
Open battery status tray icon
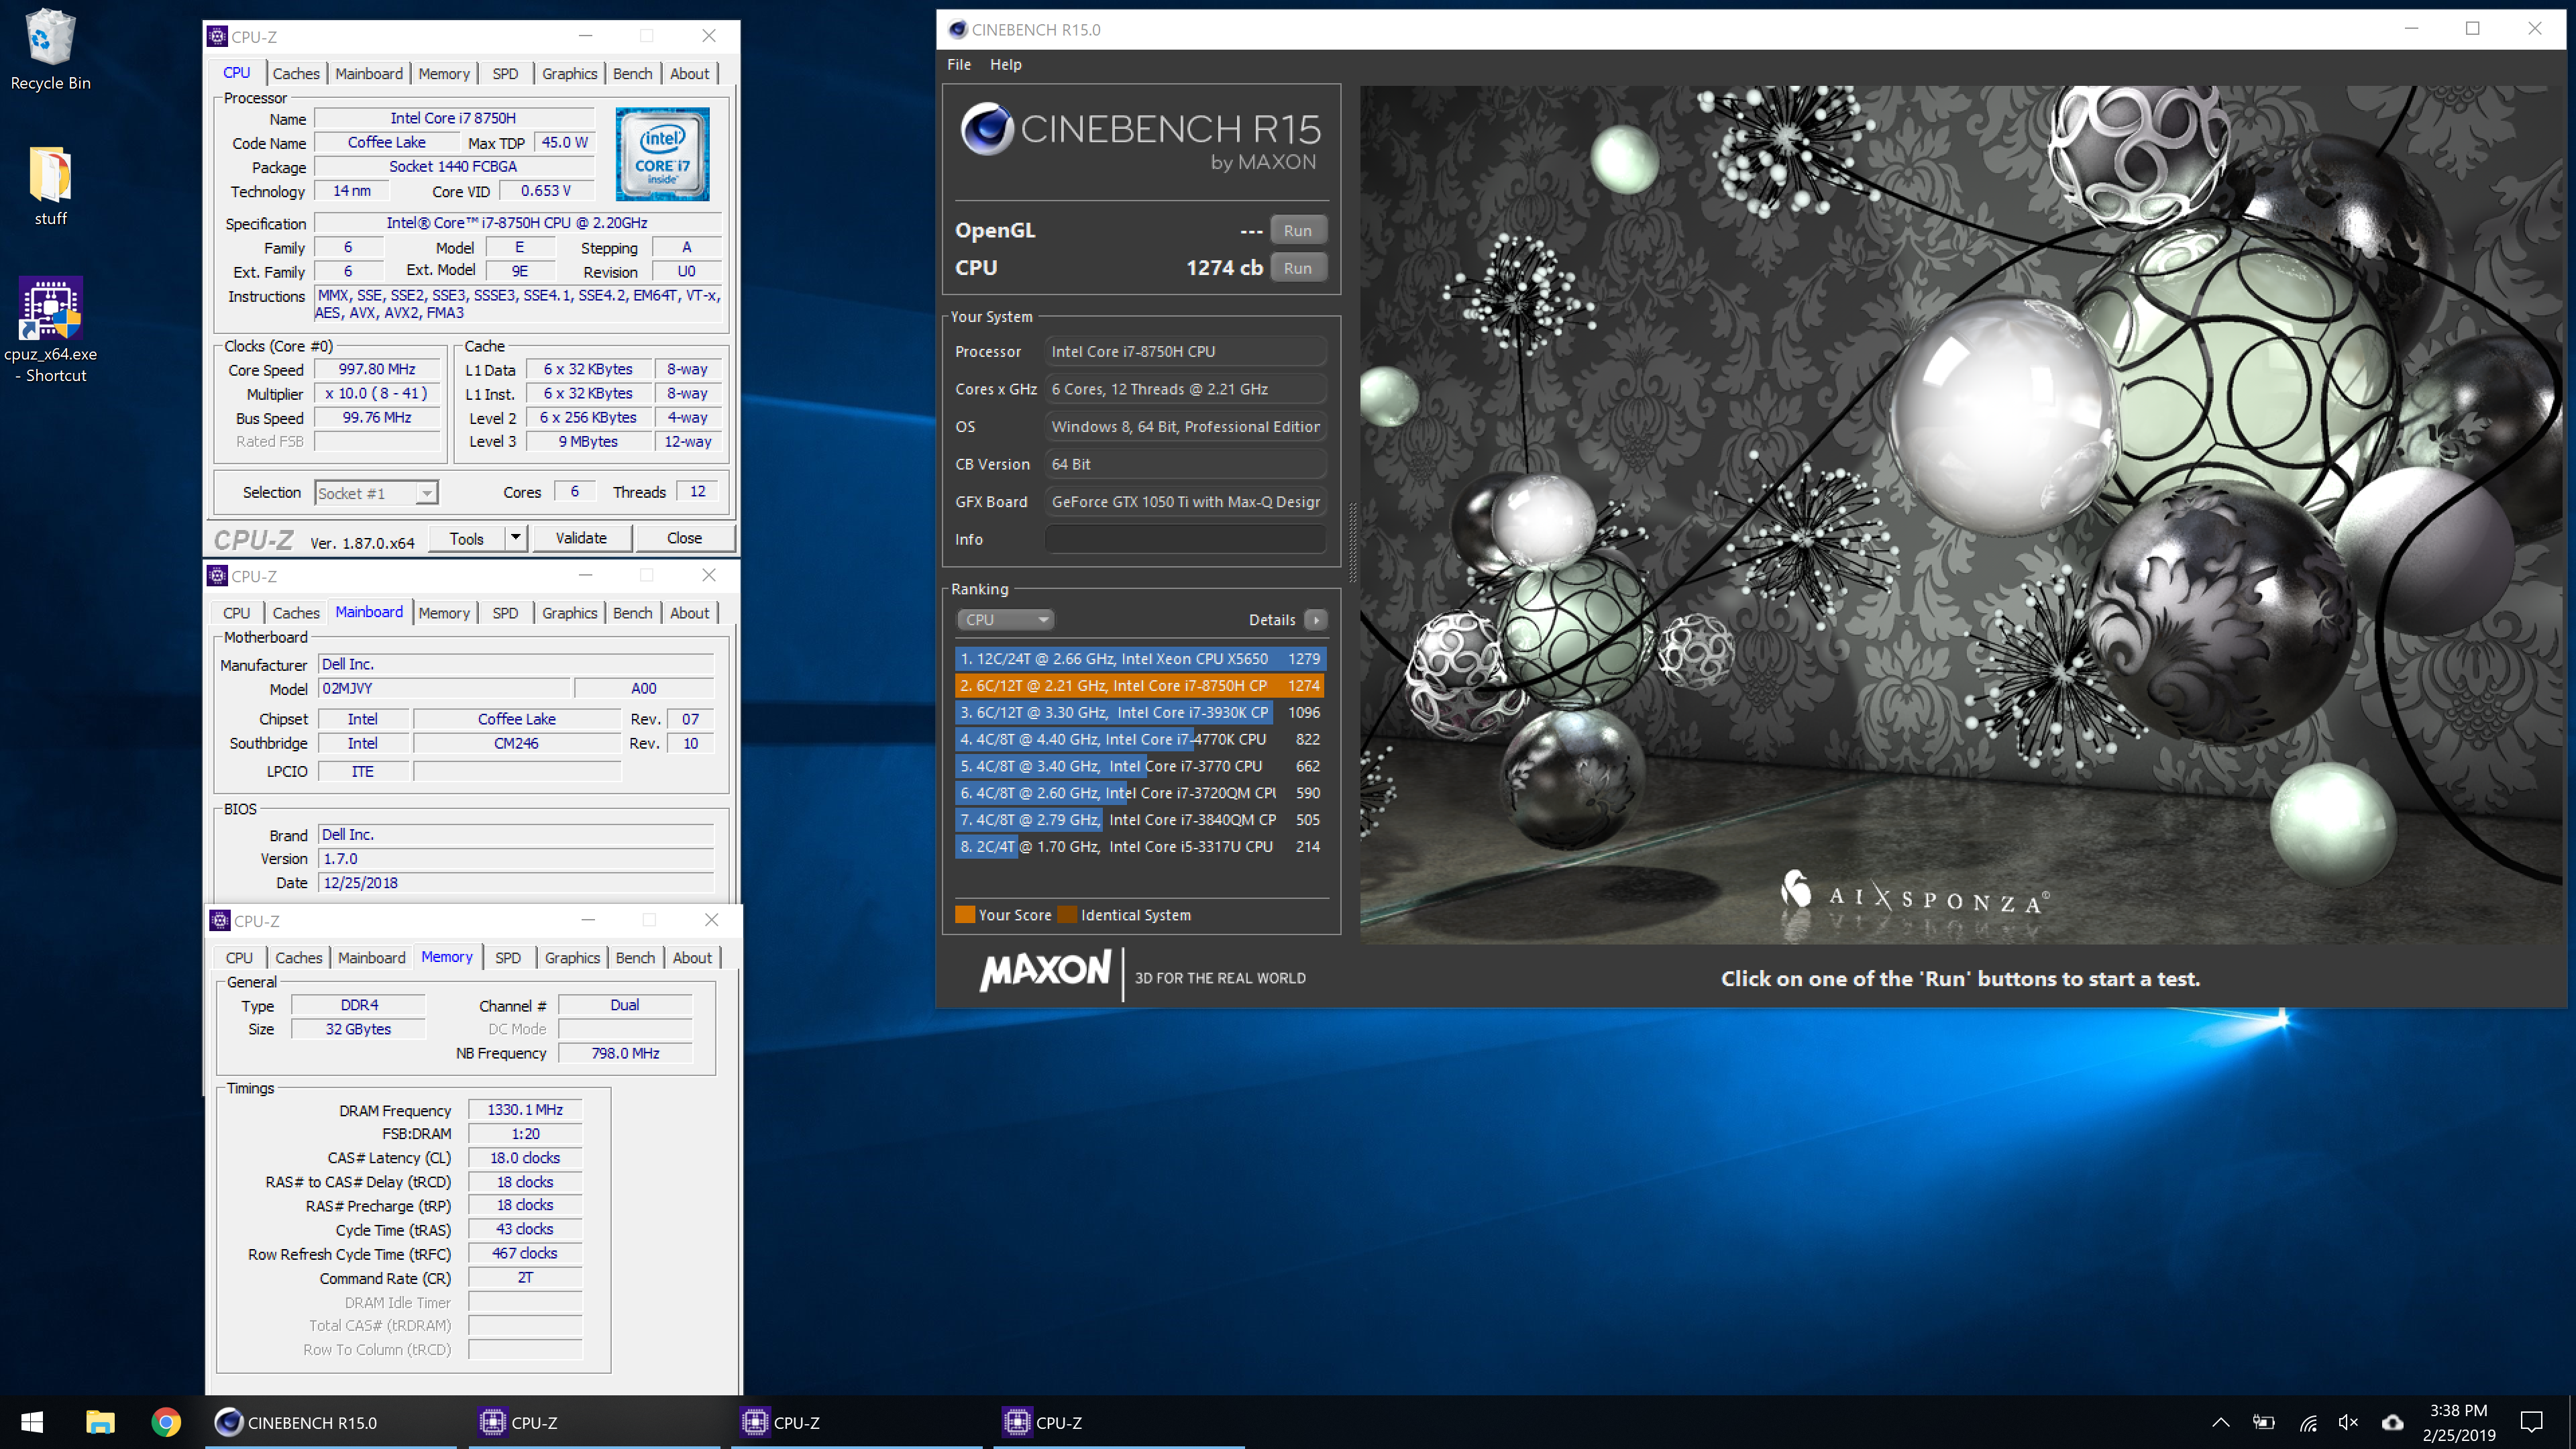[2263, 1422]
